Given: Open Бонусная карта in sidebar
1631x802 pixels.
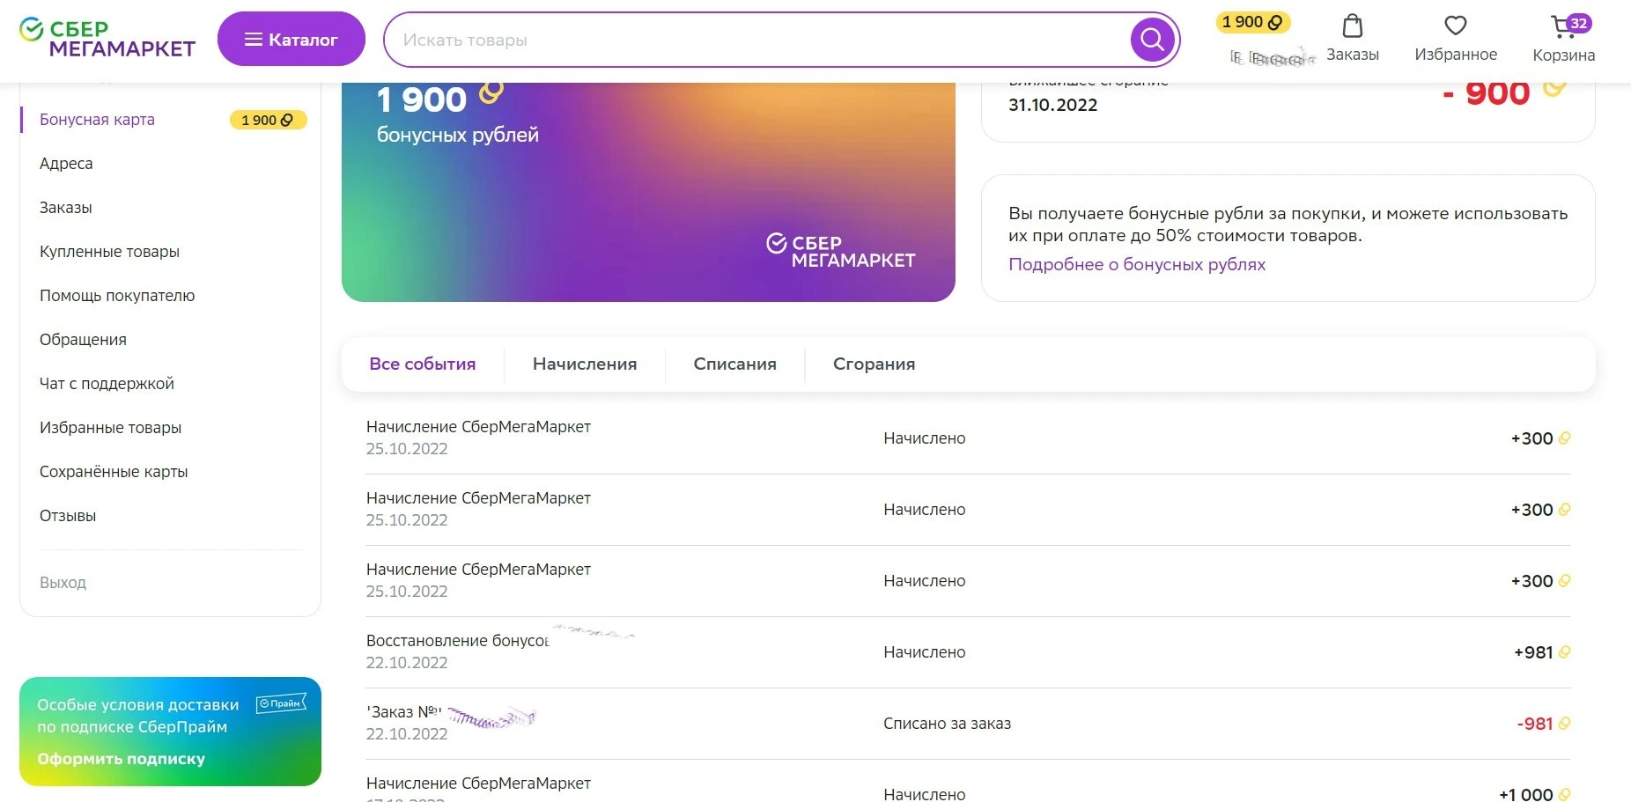Looking at the screenshot, I should [97, 120].
